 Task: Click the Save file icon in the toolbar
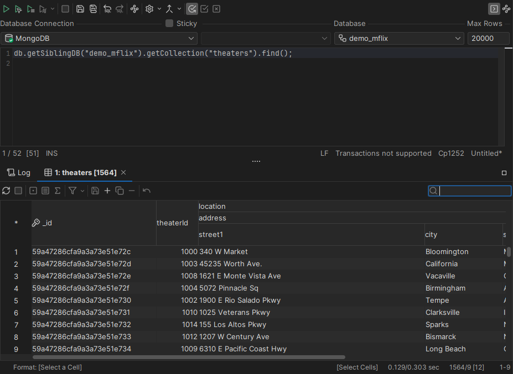coord(80,8)
